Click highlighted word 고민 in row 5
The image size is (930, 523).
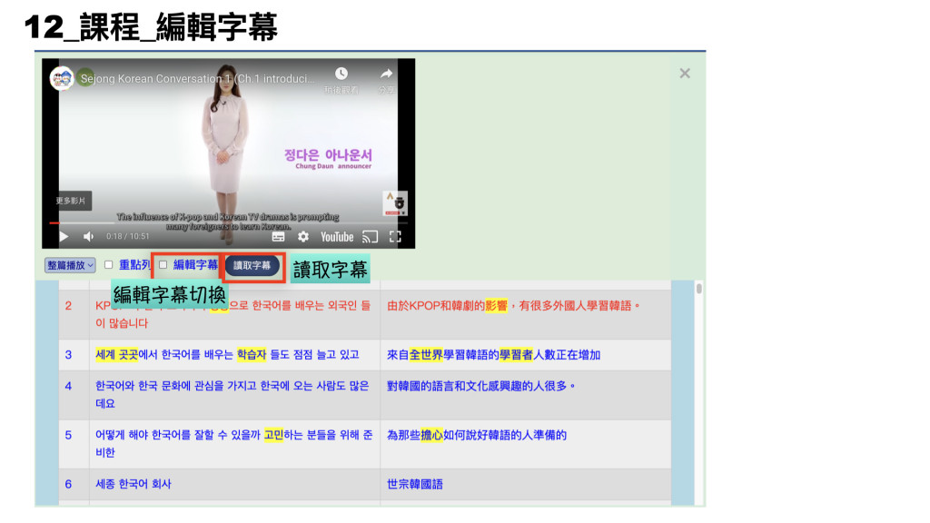coord(273,435)
